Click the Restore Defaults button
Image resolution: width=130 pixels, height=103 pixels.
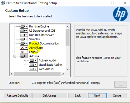18,95
